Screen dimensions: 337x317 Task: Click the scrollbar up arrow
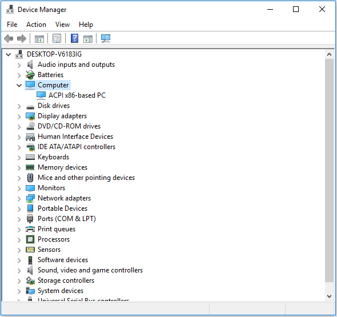329,54
